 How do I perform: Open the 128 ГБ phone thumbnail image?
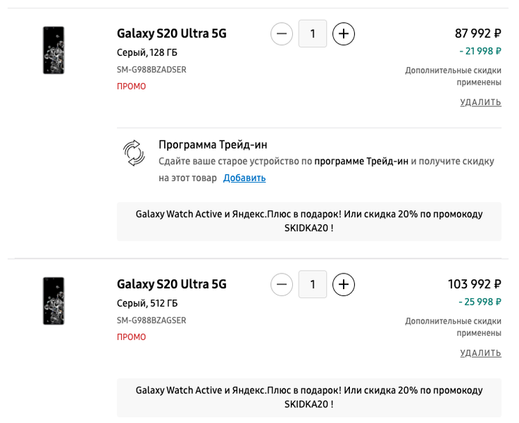[x=54, y=50]
